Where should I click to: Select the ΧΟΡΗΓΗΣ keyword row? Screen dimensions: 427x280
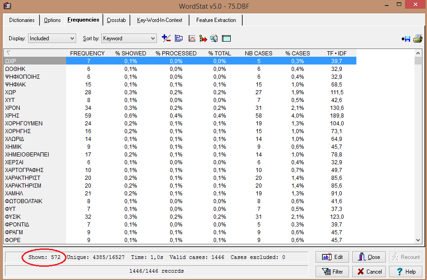180,131
